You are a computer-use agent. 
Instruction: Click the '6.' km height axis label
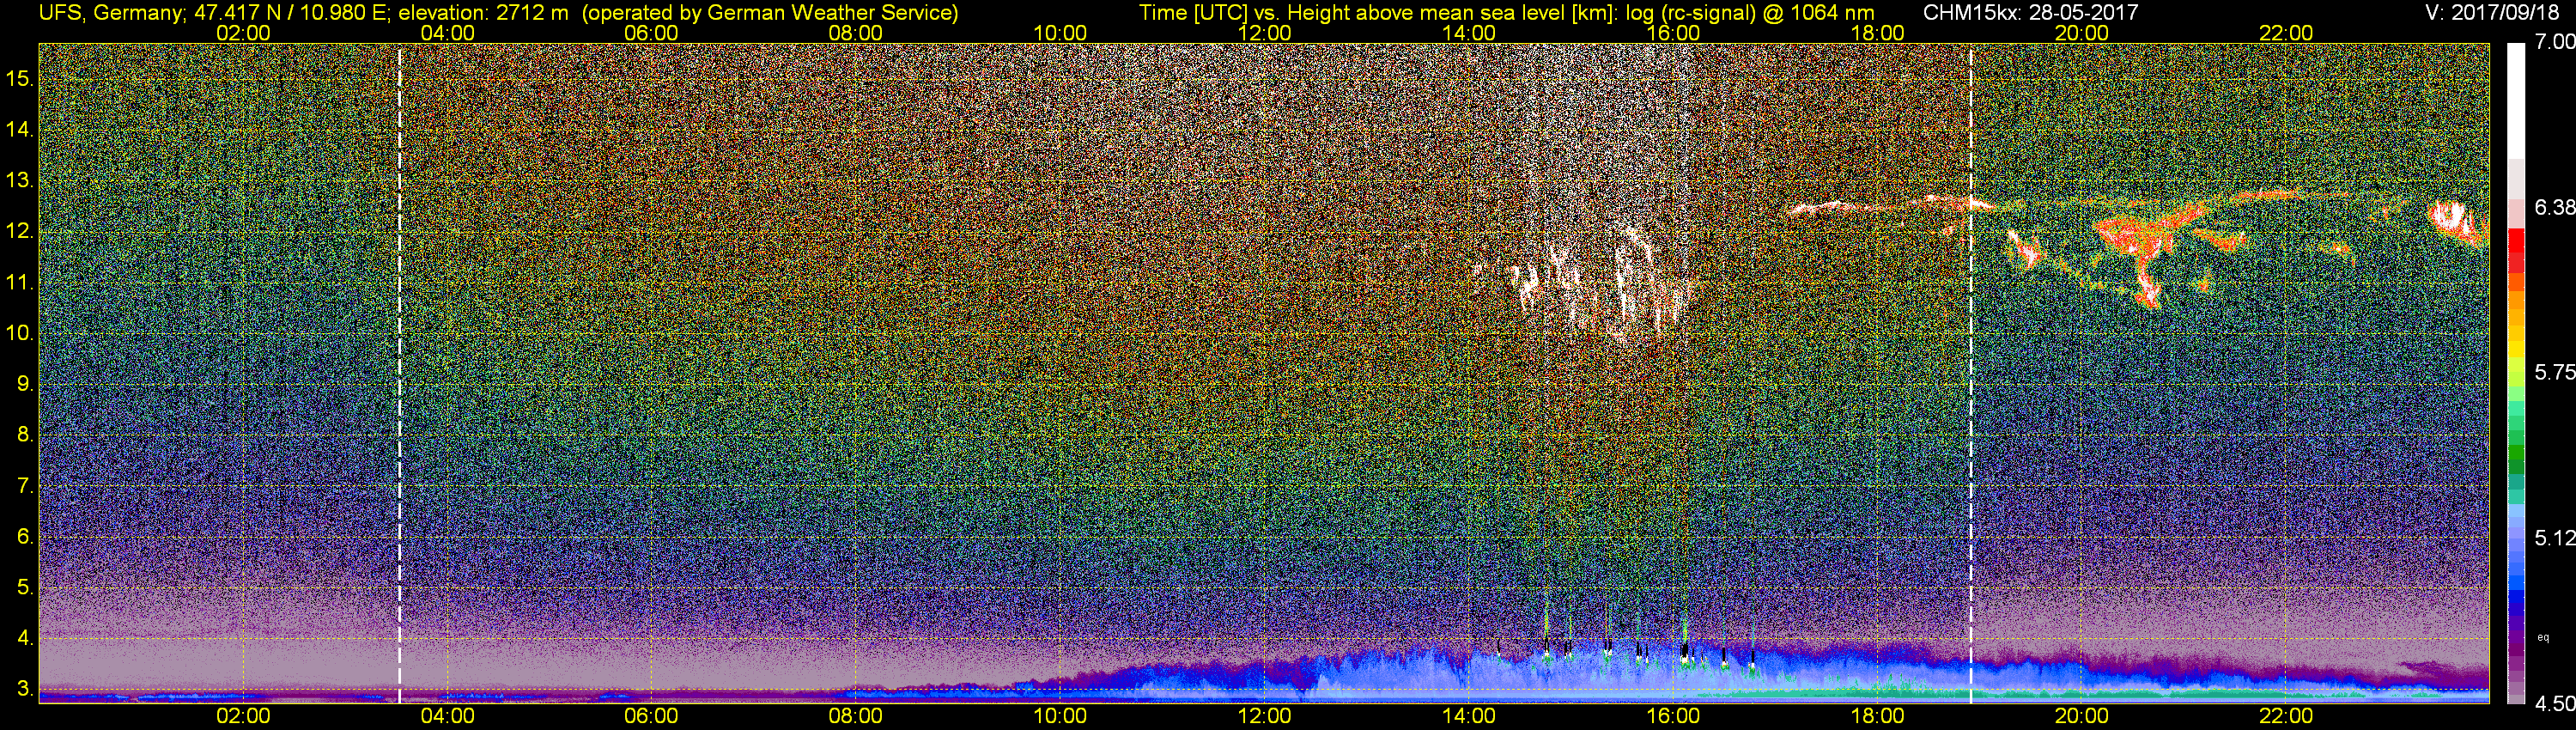tap(25, 536)
